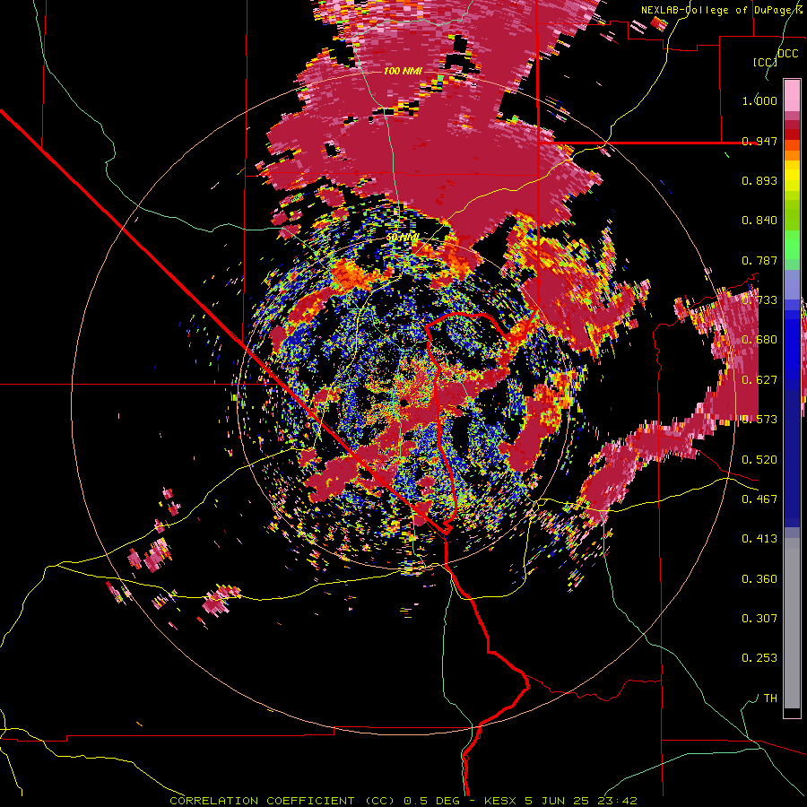Click the [CC] product label
The image size is (807, 807).
click(766, 62)
